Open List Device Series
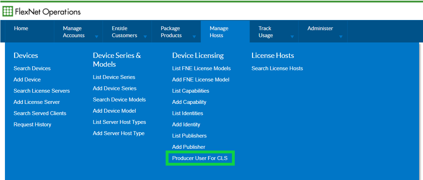This screenshot has width=423, height=180. tap(114, 77)
